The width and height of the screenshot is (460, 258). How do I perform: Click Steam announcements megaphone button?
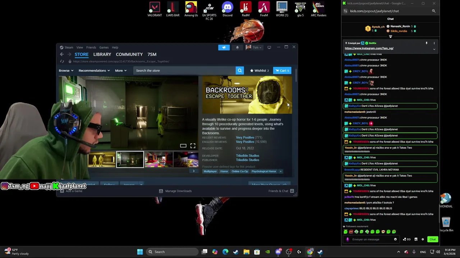click(x=224, y=47)
